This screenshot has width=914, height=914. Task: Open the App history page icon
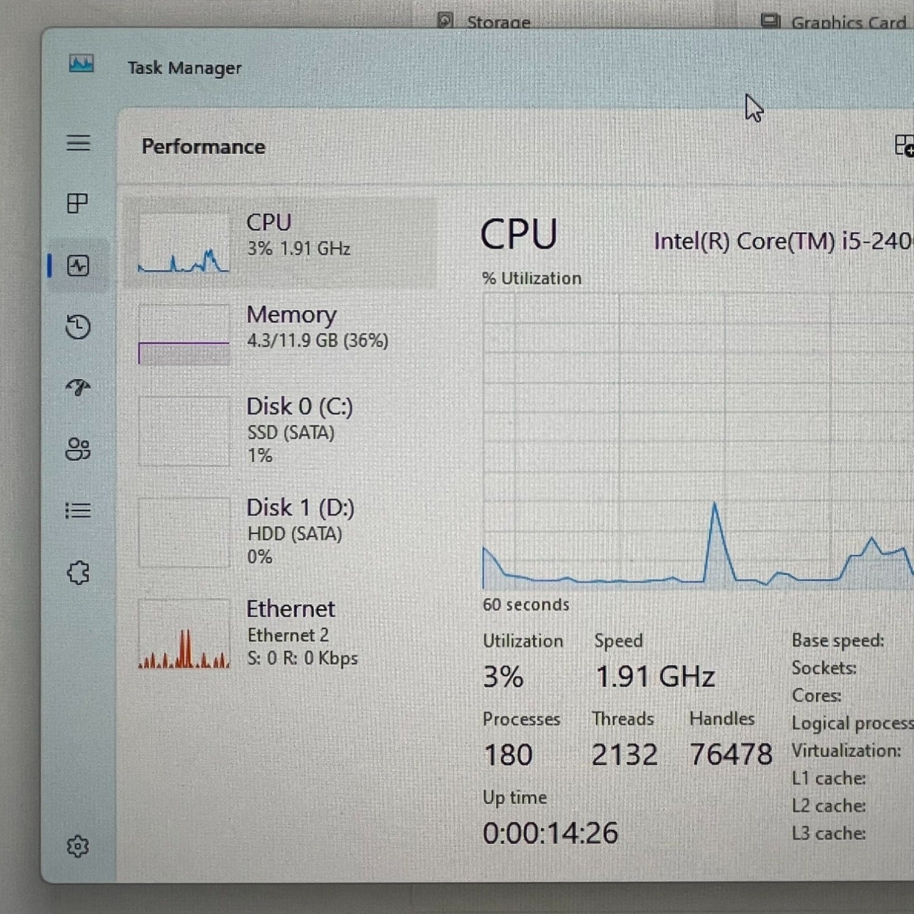click(78, 327)
